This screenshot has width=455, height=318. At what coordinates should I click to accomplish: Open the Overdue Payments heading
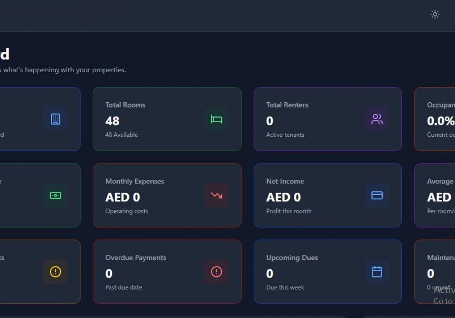pos(136,258)
